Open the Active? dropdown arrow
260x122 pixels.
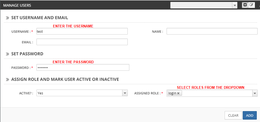[x=125, y=93]
